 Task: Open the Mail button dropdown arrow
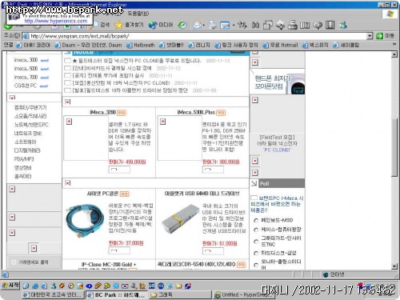click(204, 26)
